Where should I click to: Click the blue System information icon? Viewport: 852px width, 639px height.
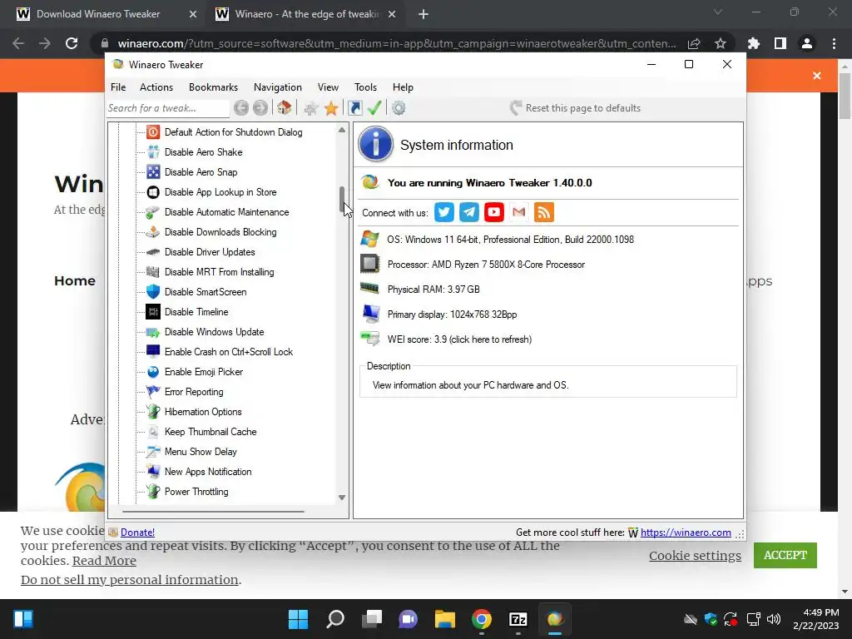tap(375, 144)
